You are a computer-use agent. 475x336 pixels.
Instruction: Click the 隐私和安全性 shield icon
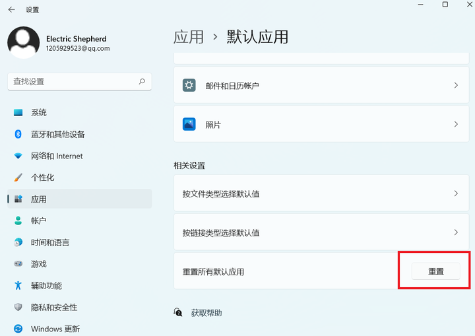click(18, 307)
